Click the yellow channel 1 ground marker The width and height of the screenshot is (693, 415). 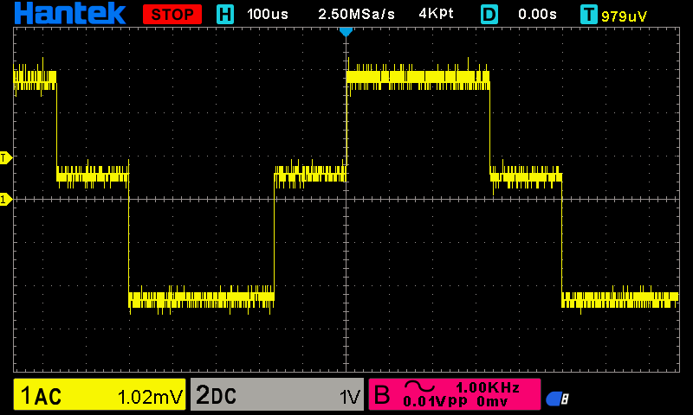[x=6, y=200]
